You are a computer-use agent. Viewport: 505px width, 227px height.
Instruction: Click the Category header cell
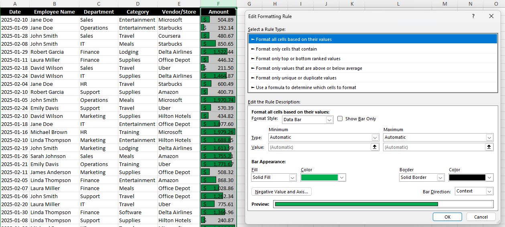138,12
